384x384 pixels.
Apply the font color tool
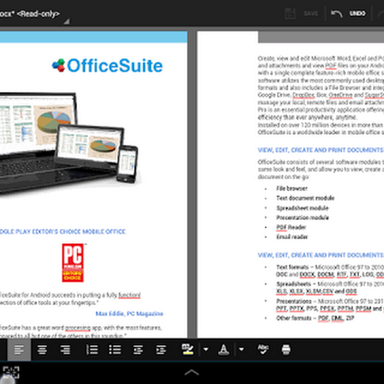(x=224, y=349)
